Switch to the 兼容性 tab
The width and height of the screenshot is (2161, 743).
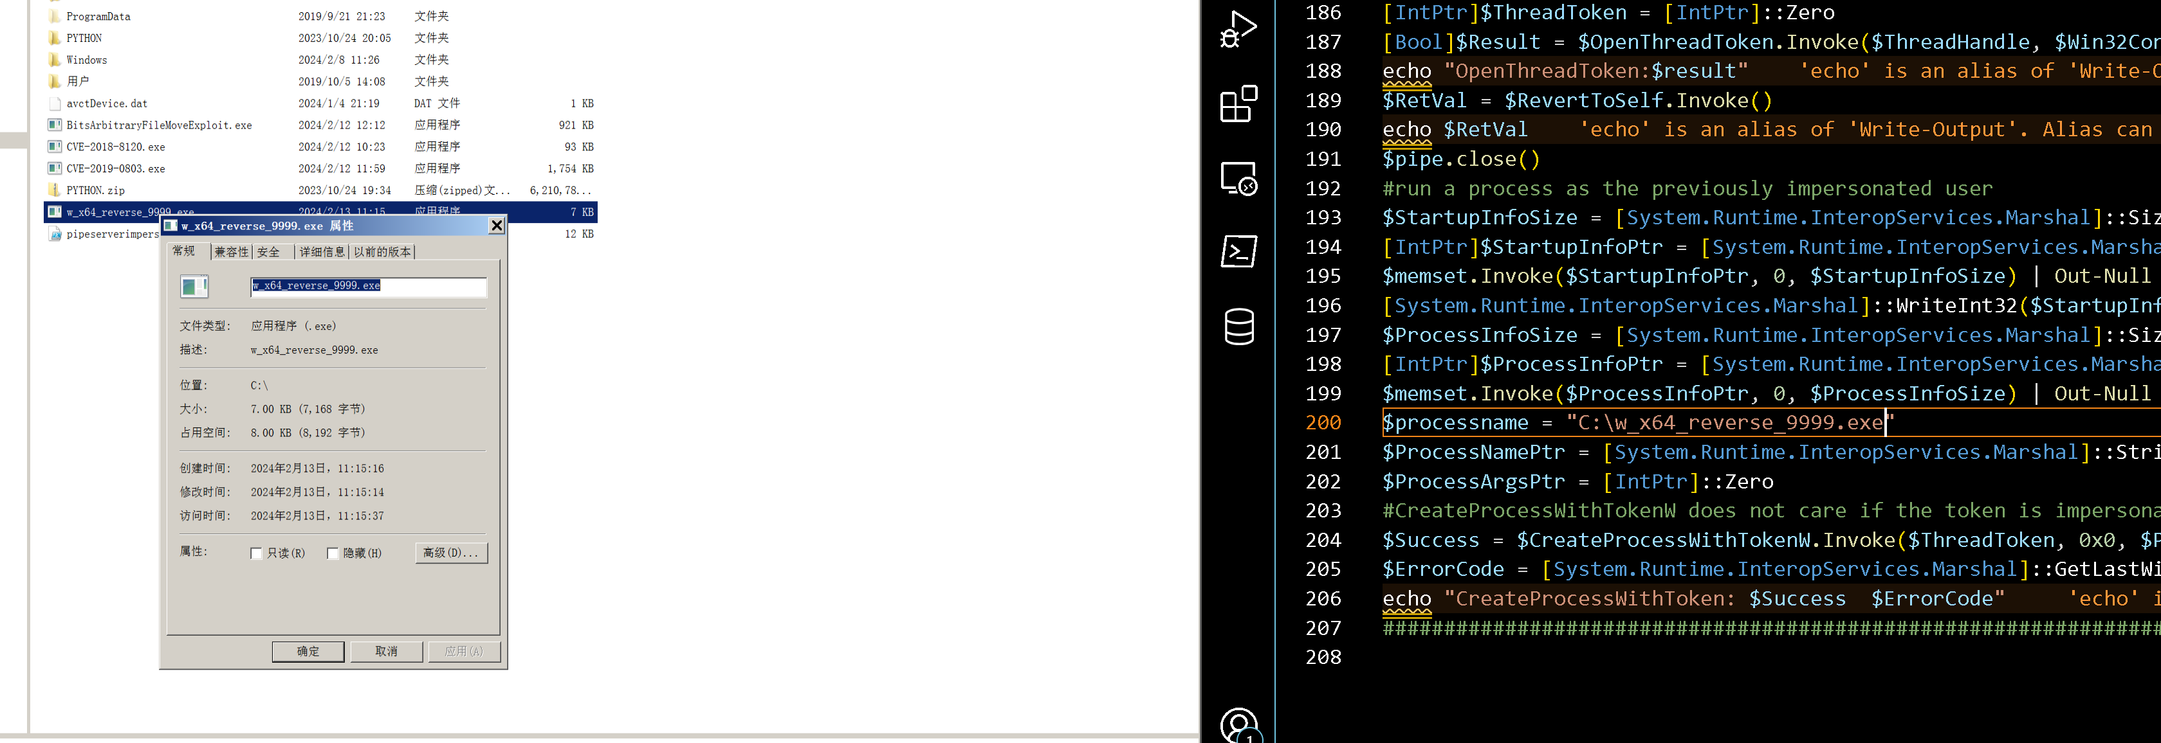(x=231, y=252)
